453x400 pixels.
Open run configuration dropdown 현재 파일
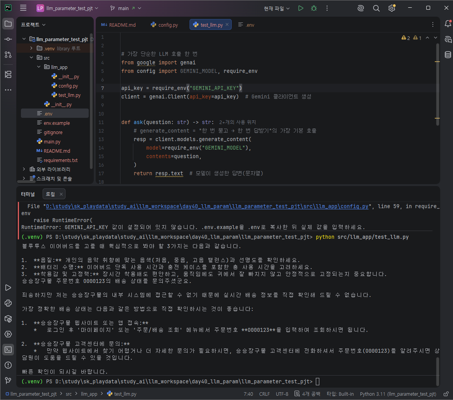276,9
